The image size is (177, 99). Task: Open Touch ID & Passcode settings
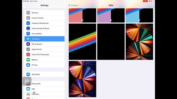[45, 54]
